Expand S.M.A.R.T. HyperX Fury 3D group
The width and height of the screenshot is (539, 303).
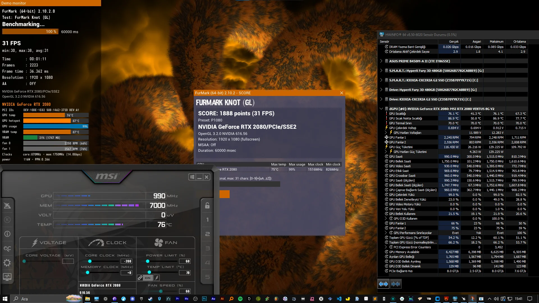click(x=381, y=70)
